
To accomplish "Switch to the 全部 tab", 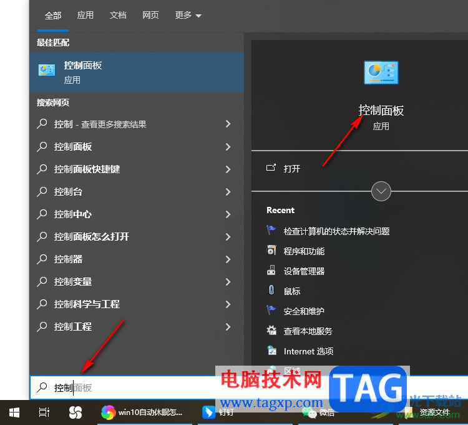I will coord(53,16).
